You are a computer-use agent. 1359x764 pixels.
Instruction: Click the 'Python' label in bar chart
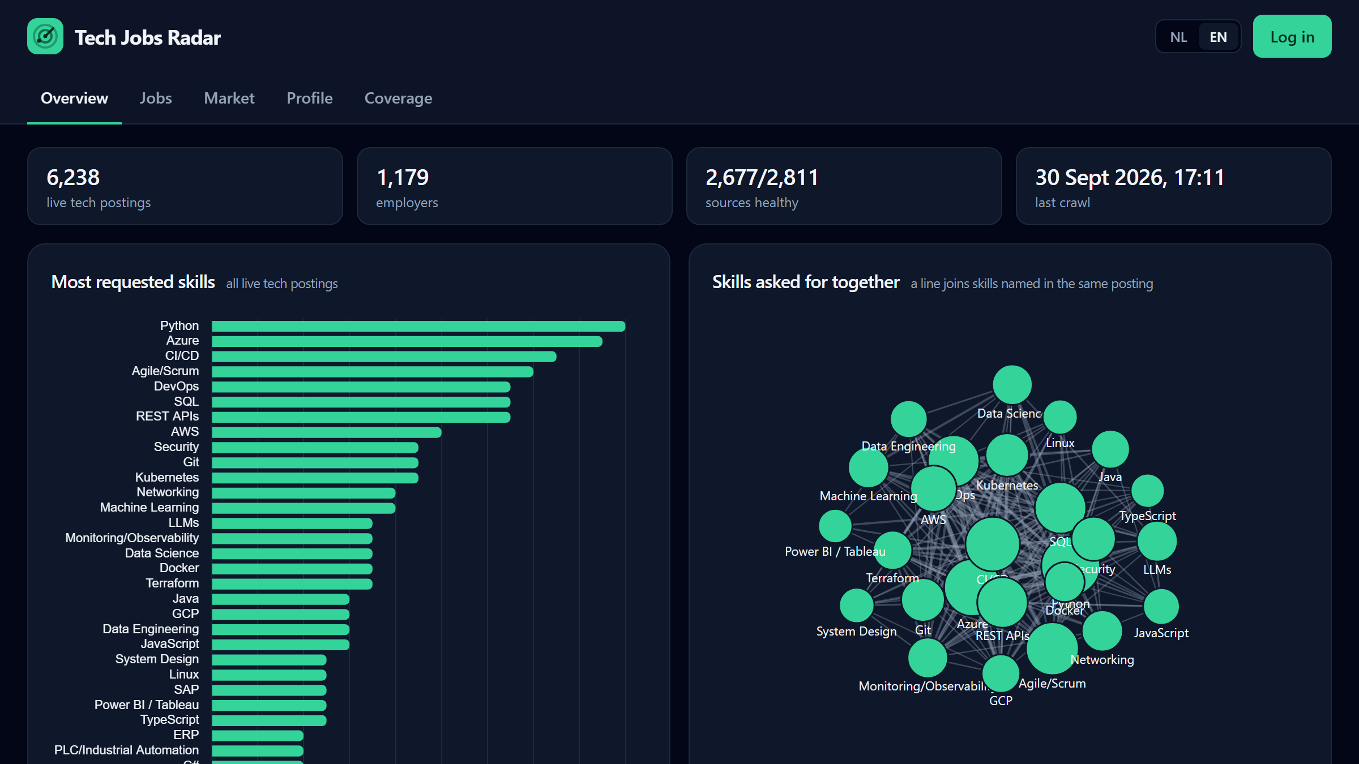(x=179, y=326)
